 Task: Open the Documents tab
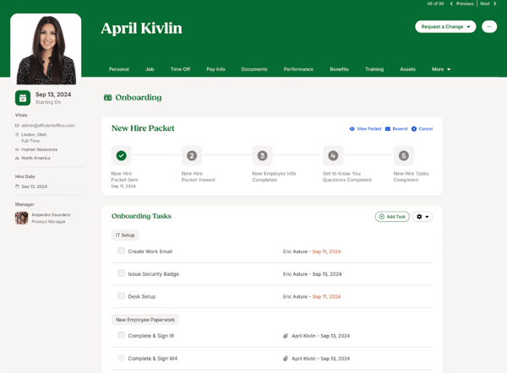point(254,69)
